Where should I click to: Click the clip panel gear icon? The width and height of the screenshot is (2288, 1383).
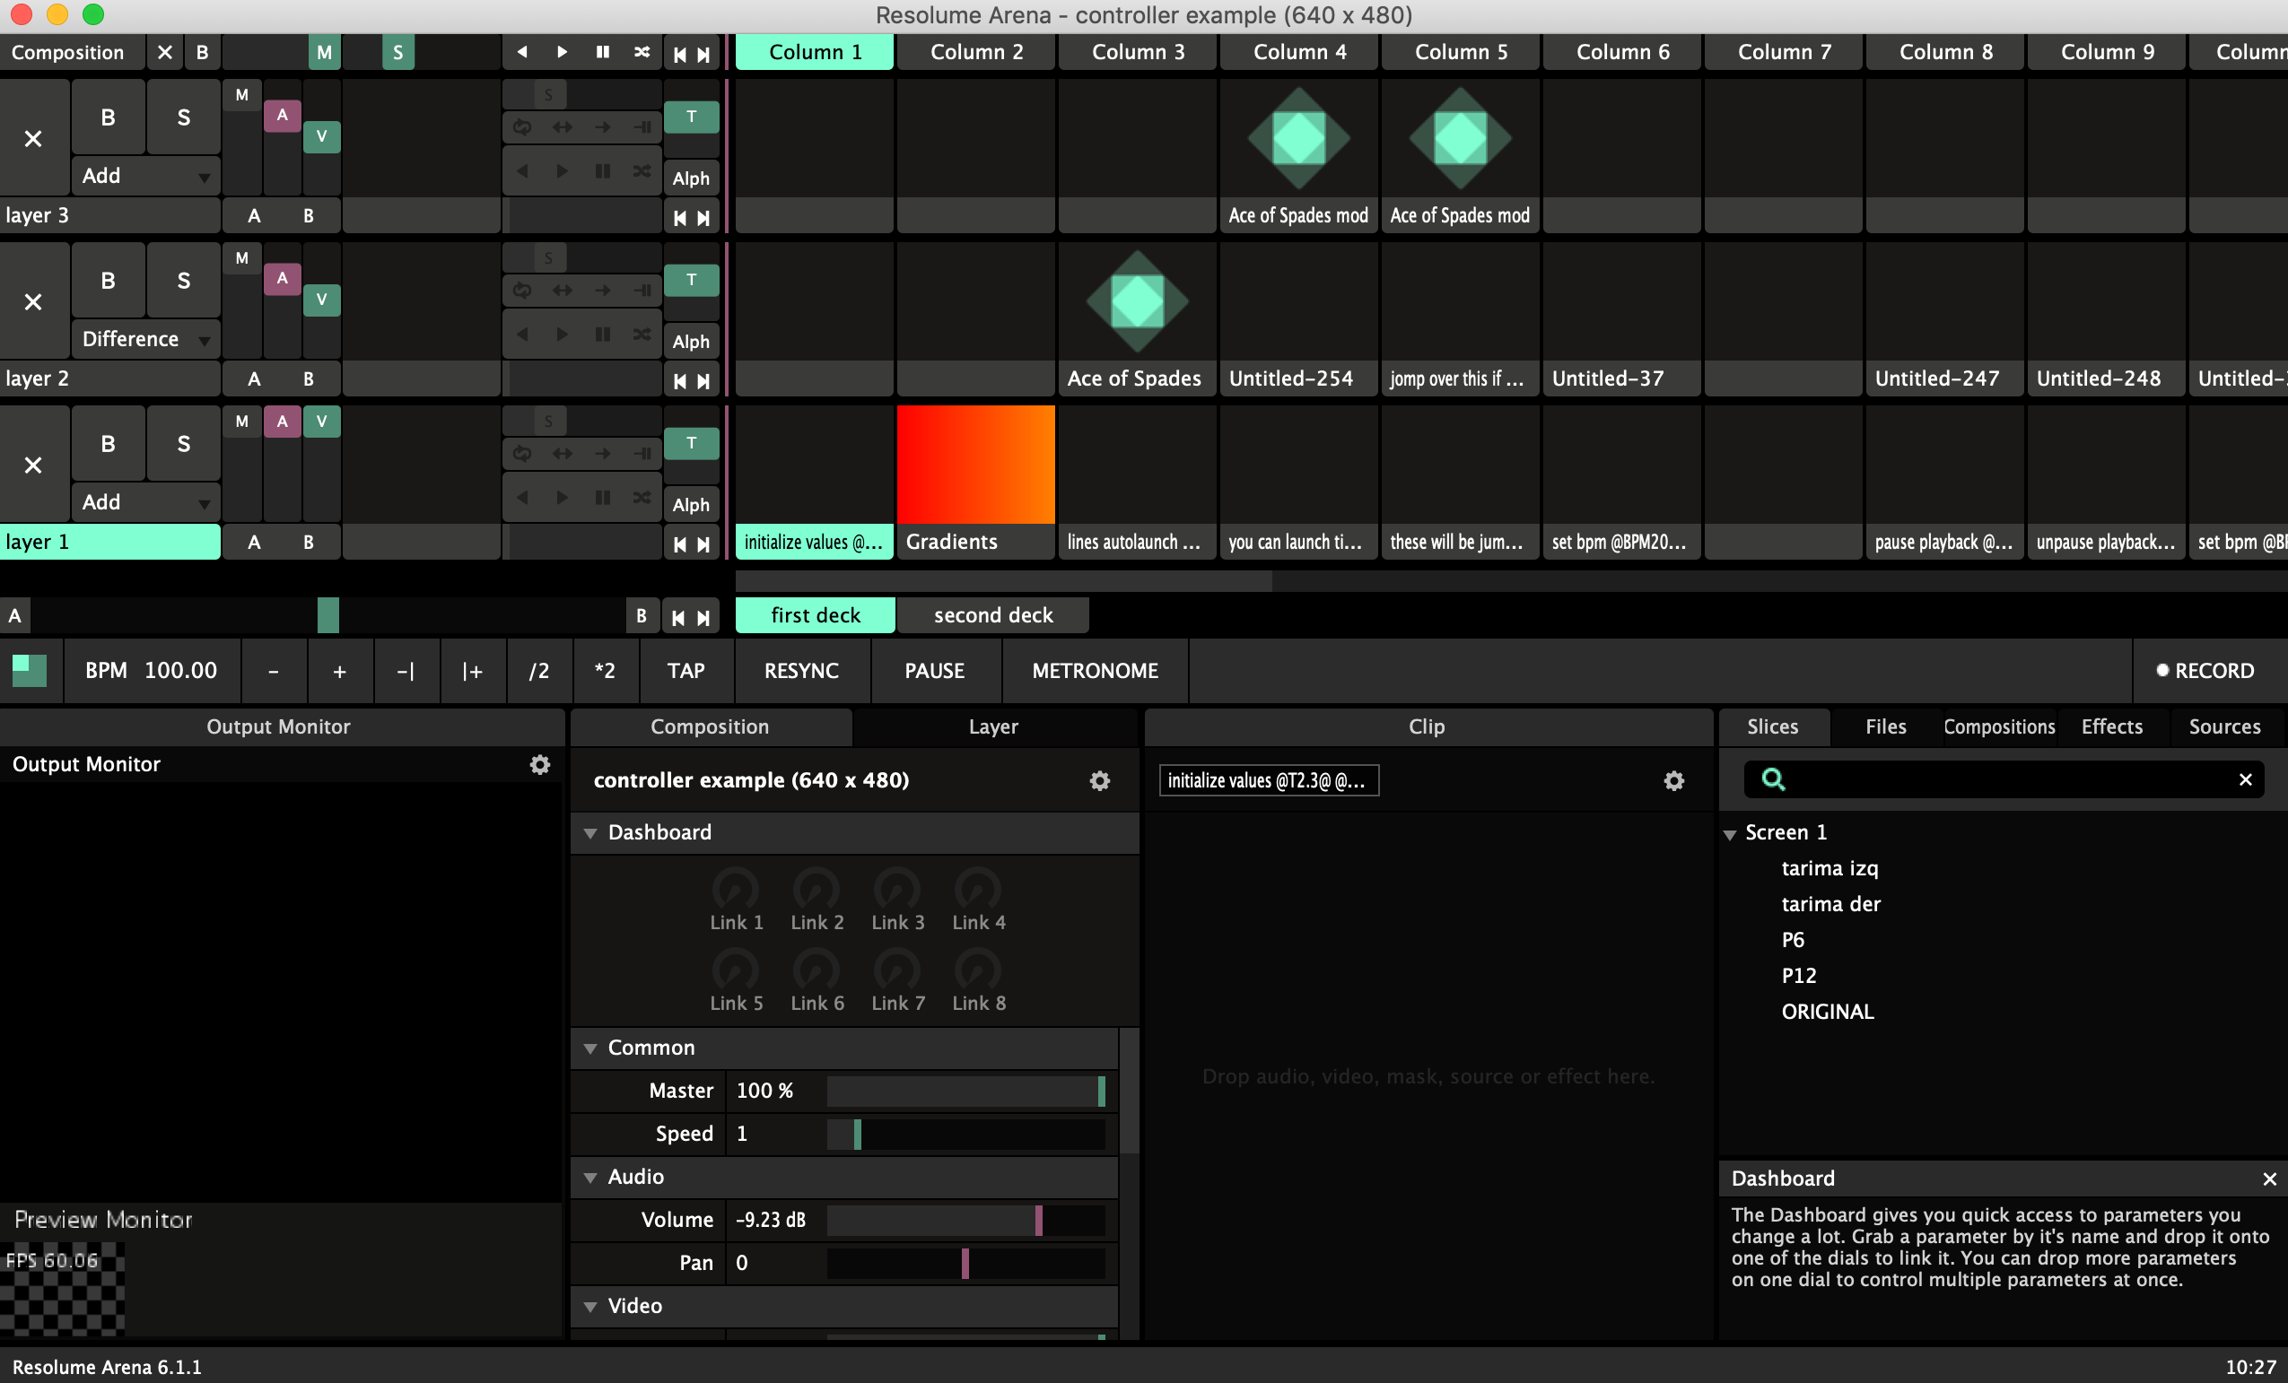coord(1673,780)
